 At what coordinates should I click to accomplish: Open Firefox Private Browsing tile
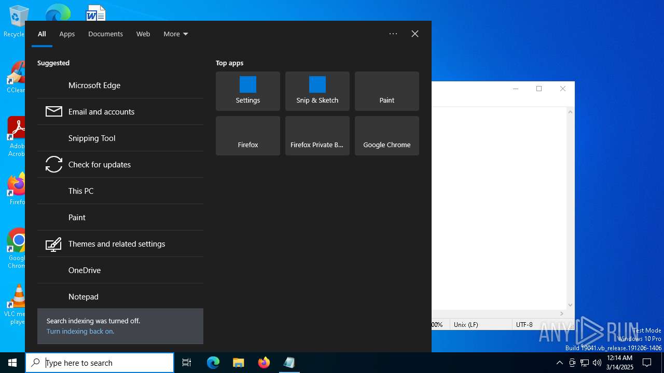(x=317, y=136)
